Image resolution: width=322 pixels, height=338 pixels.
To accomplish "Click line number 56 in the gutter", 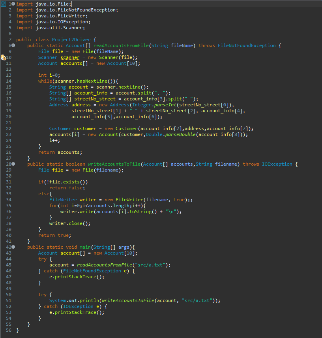I will pyautogui.click(x=9, y=330).
